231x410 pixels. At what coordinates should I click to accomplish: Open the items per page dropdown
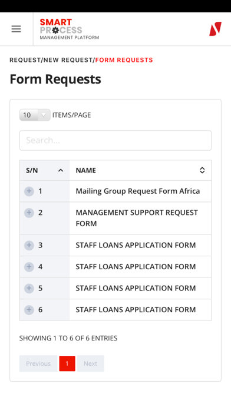[x=35, y=115]
